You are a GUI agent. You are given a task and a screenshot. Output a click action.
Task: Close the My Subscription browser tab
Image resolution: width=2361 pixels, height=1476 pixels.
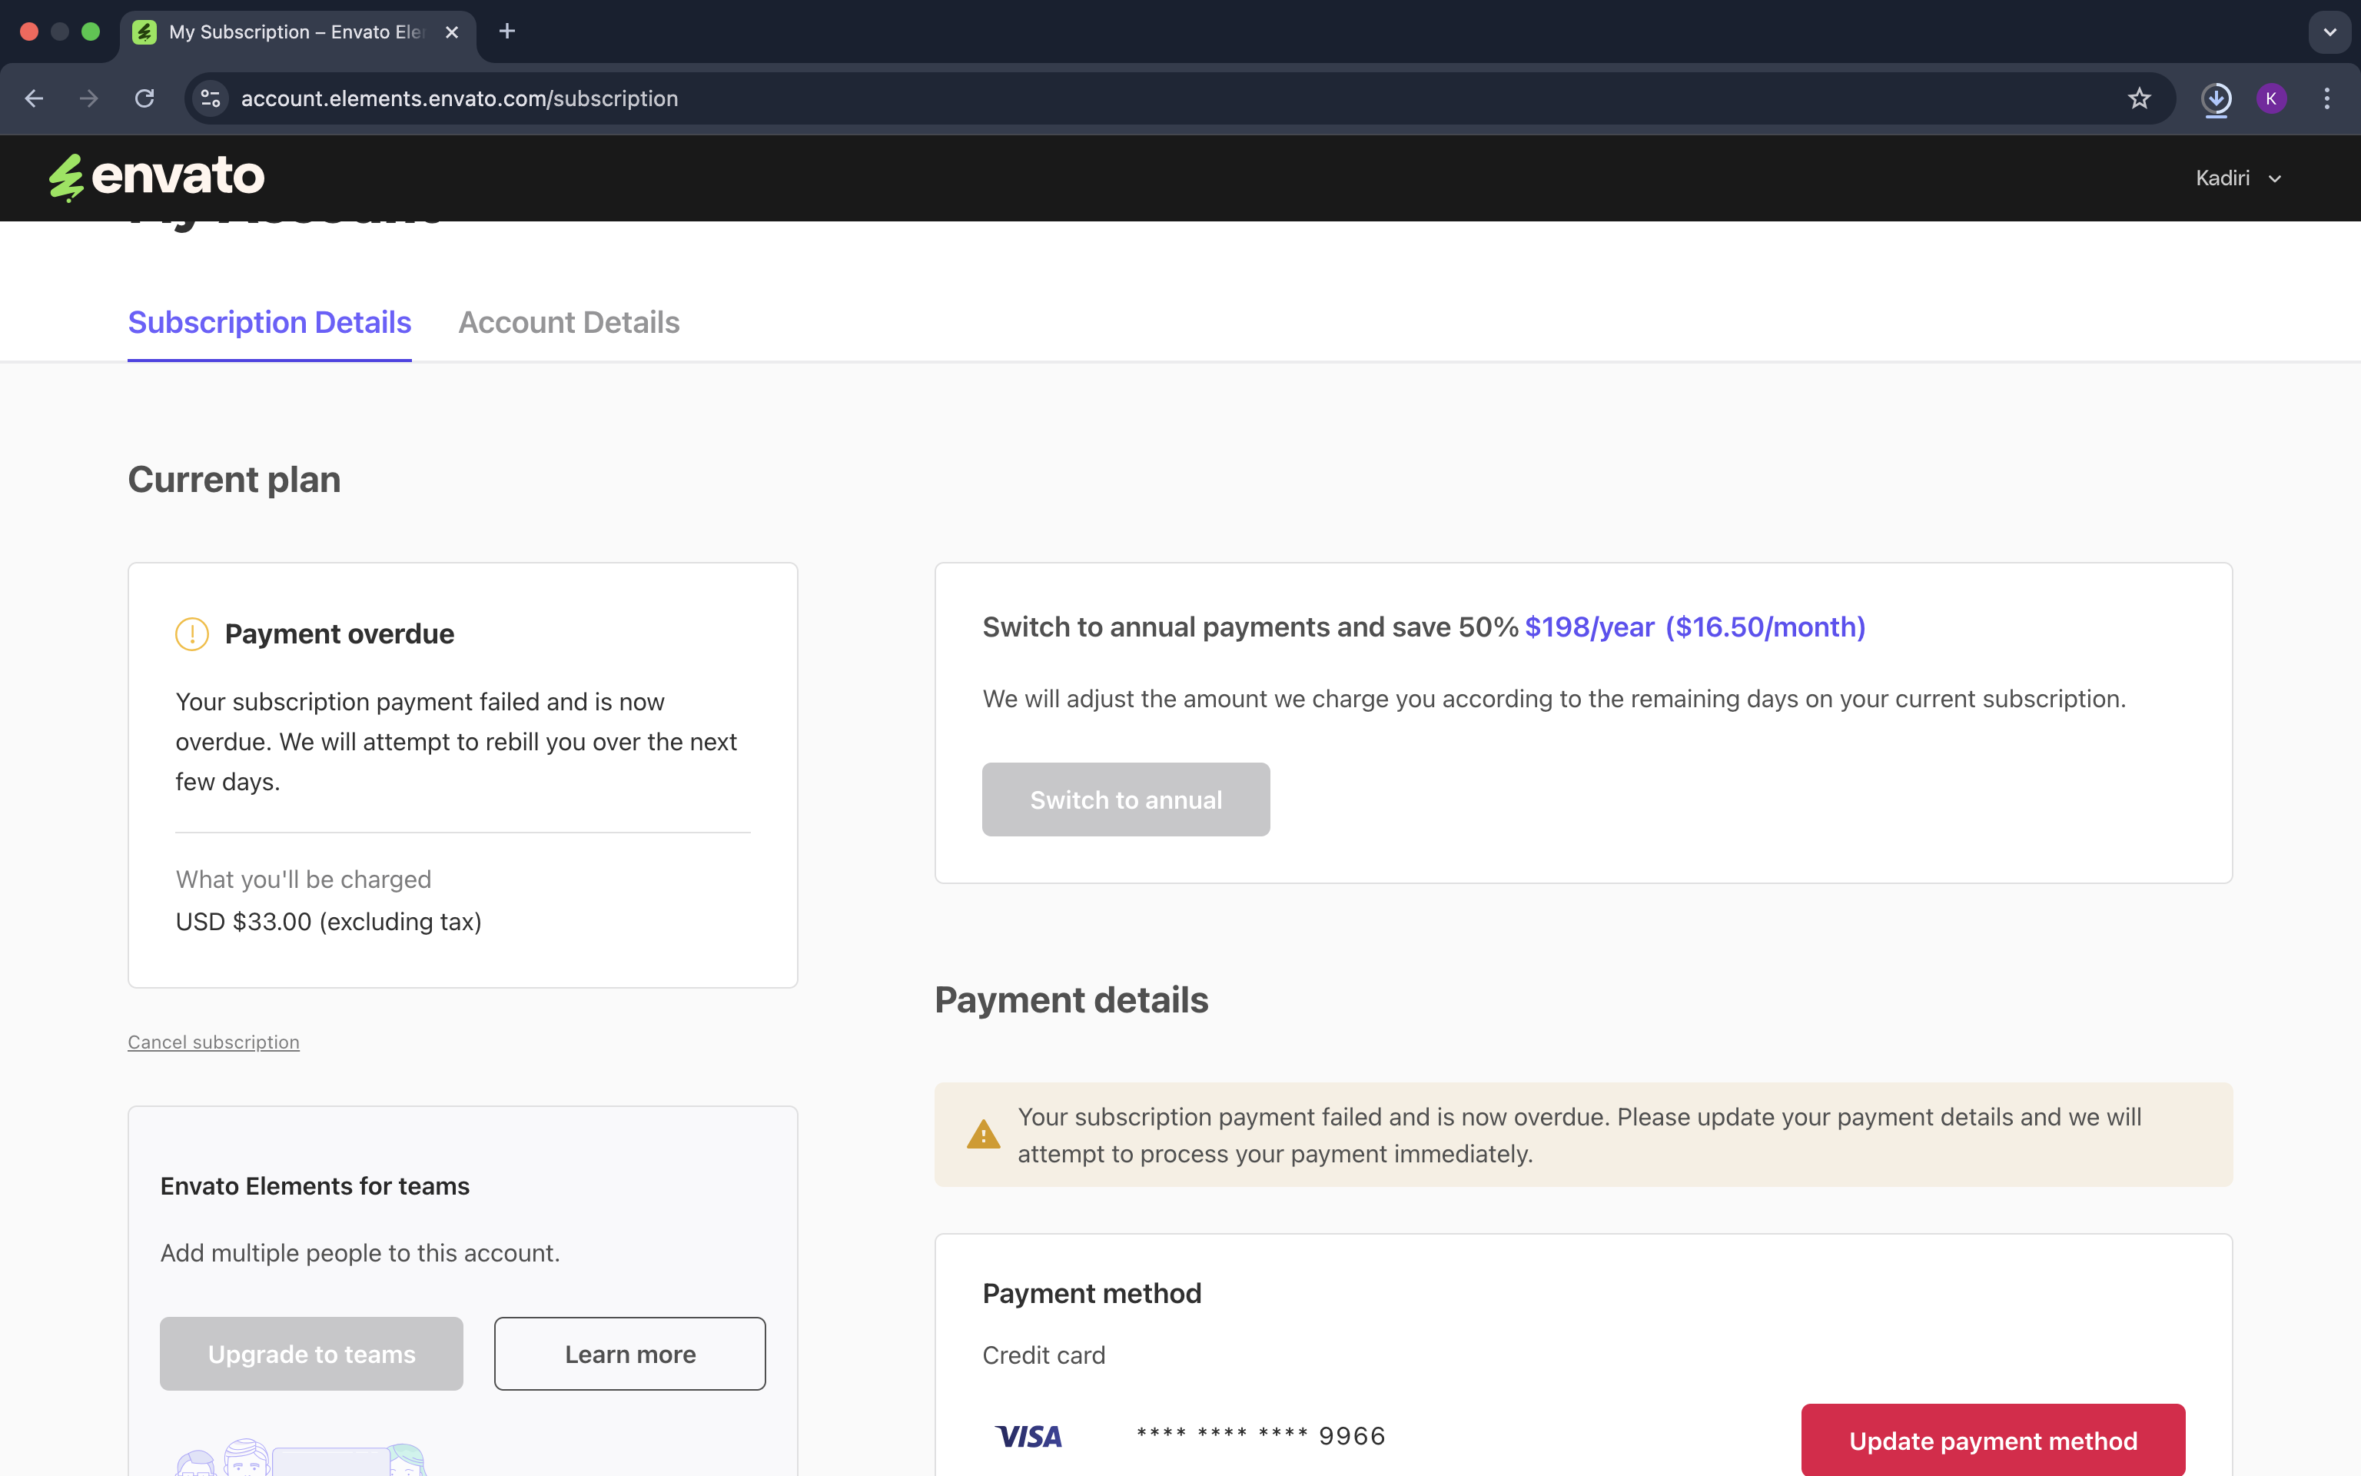[x=452, y=32]
